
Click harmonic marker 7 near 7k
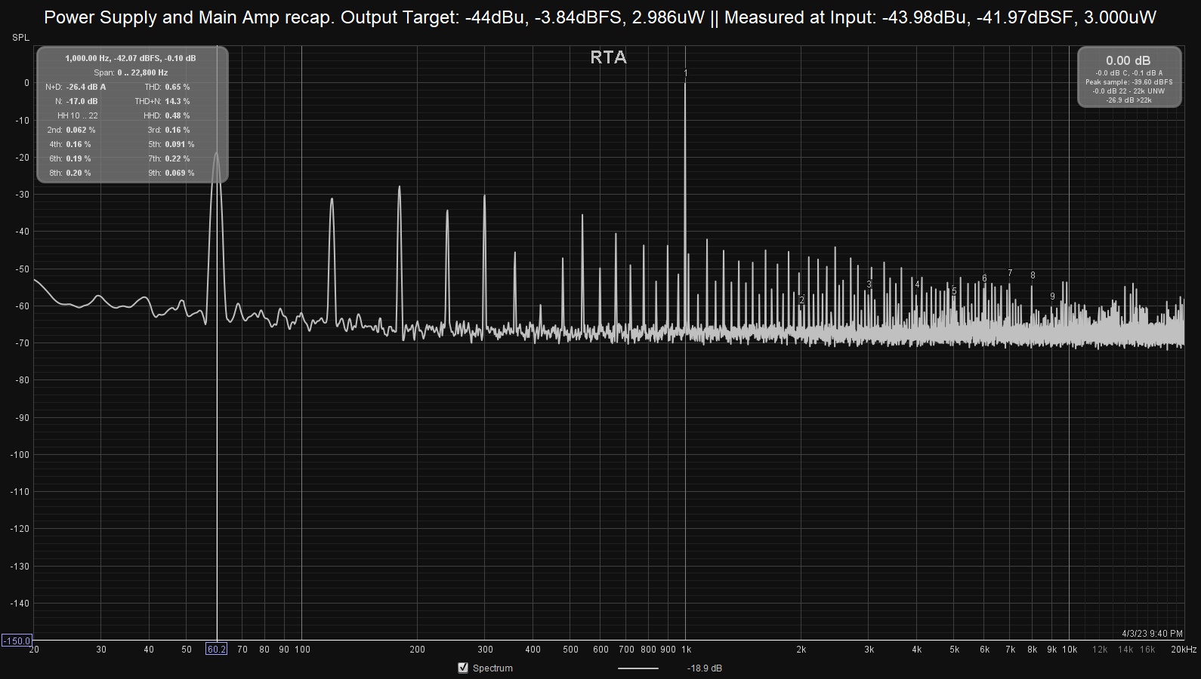pyautogui.click(x=1010, y=273)
